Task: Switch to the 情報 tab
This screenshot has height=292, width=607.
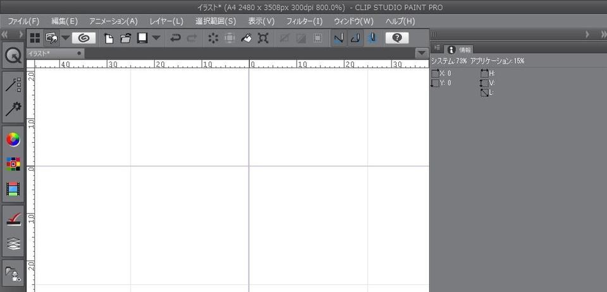Action: pyautogui.click(x=458, y=49)
